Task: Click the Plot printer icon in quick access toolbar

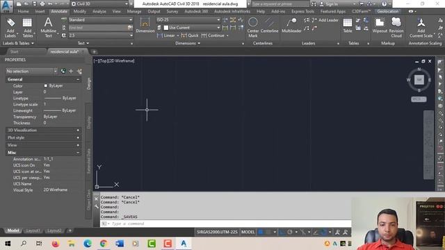Action: (x=42, y=4)
